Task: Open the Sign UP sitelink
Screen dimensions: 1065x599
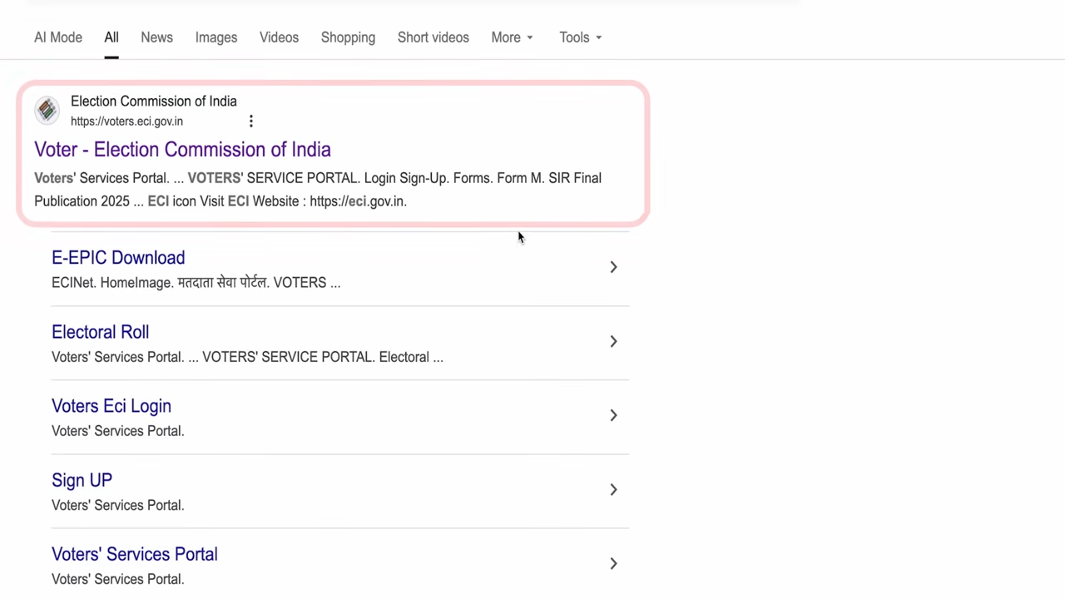Action: (x=82, y=480)
